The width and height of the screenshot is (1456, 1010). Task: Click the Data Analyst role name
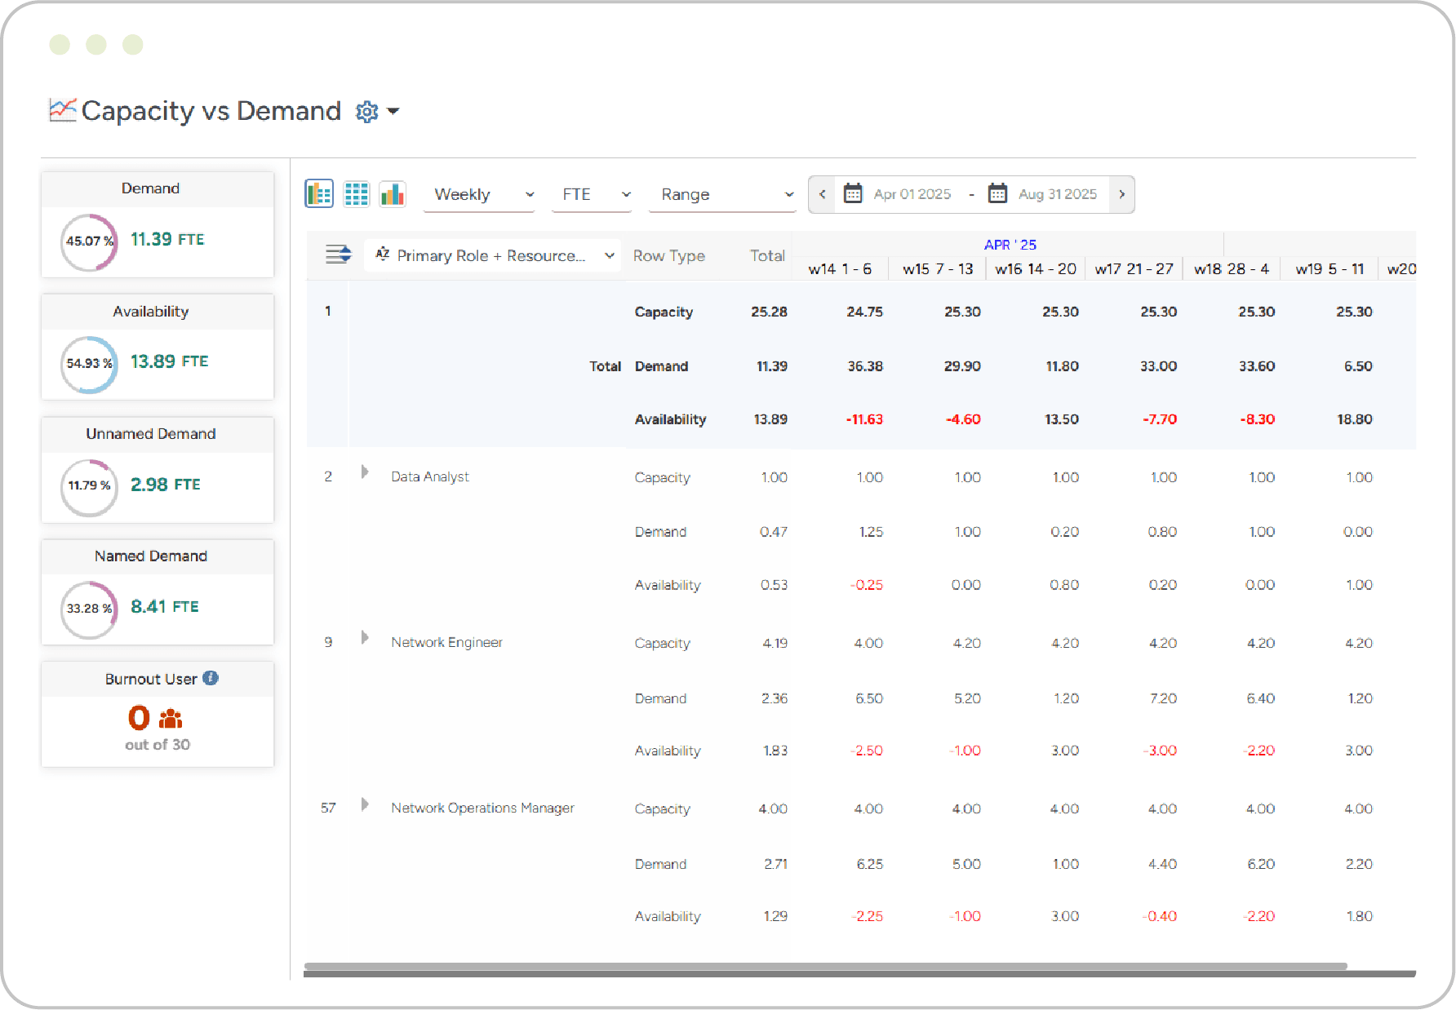pos(430,476)
